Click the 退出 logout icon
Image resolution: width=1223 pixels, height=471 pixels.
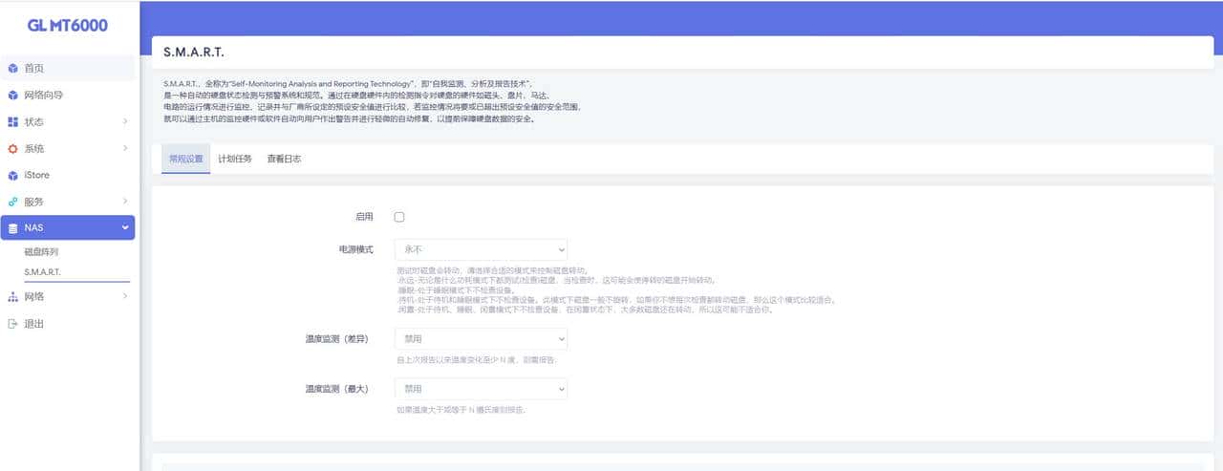point(12,324)
